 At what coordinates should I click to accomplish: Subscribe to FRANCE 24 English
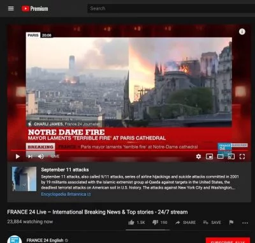pos(228,240)
